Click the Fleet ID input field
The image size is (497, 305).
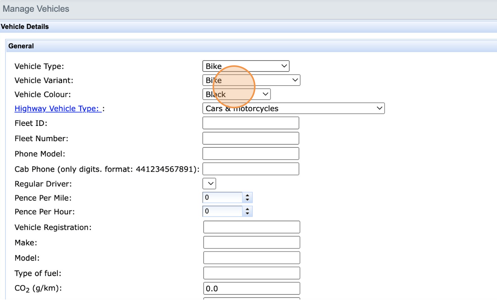[250, 123]
